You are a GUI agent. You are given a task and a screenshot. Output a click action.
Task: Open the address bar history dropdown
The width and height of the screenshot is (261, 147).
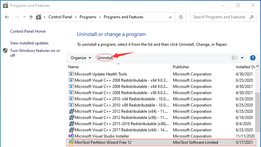click(x=170, y=17)
